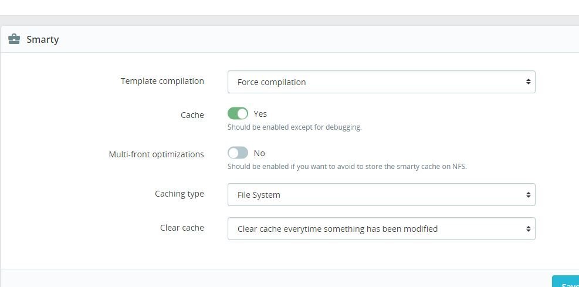Click the arrows on Clear cache select
579x287 pixels.
point(528,229)
